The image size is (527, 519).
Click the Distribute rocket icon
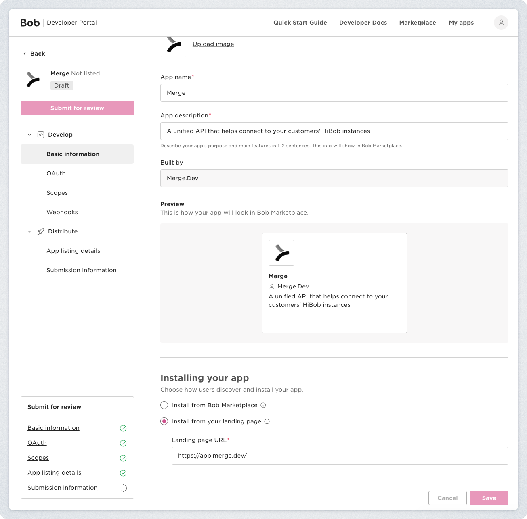41,231
